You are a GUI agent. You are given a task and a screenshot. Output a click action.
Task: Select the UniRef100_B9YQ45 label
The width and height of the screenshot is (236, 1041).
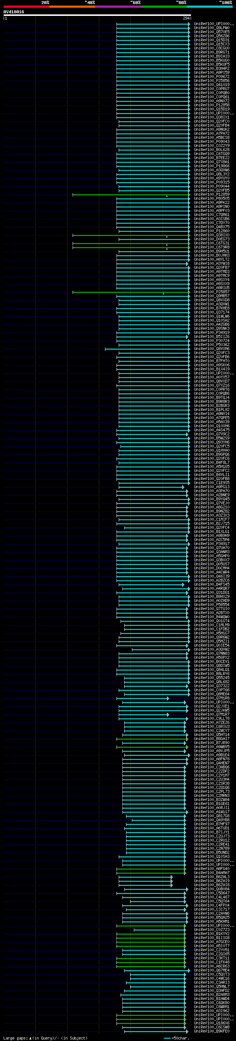point(212,499)
